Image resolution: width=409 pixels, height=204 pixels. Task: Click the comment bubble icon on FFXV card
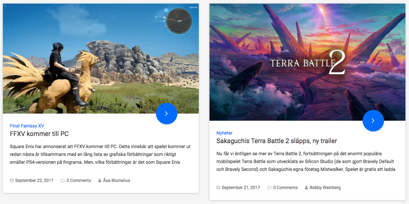point(62,180)
